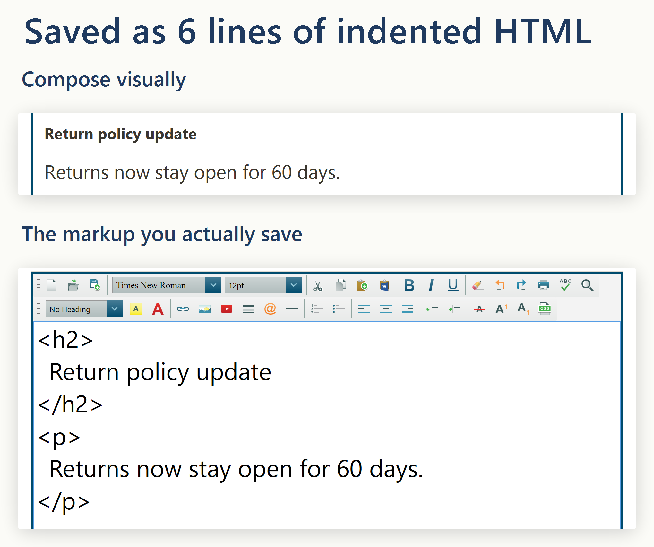The width and height of the screenshot is (654, 547).
Task: Click inside the HTML source text area
Action: click(327, 424)
